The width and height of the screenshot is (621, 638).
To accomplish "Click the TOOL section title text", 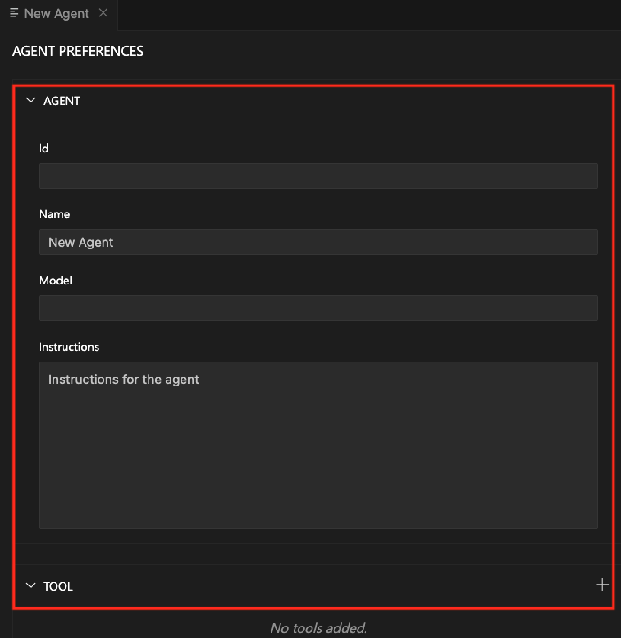I will (x=58, y=586).
